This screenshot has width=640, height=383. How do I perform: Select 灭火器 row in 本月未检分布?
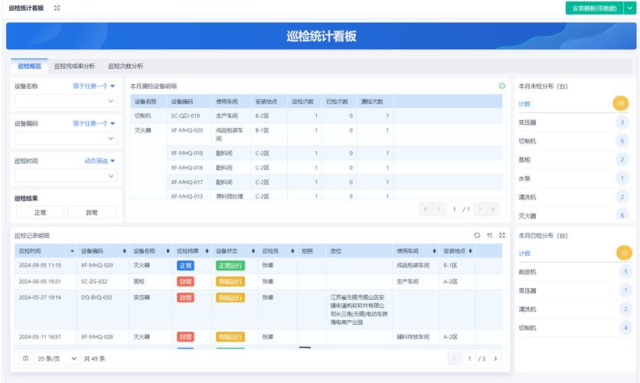point(573,215)
